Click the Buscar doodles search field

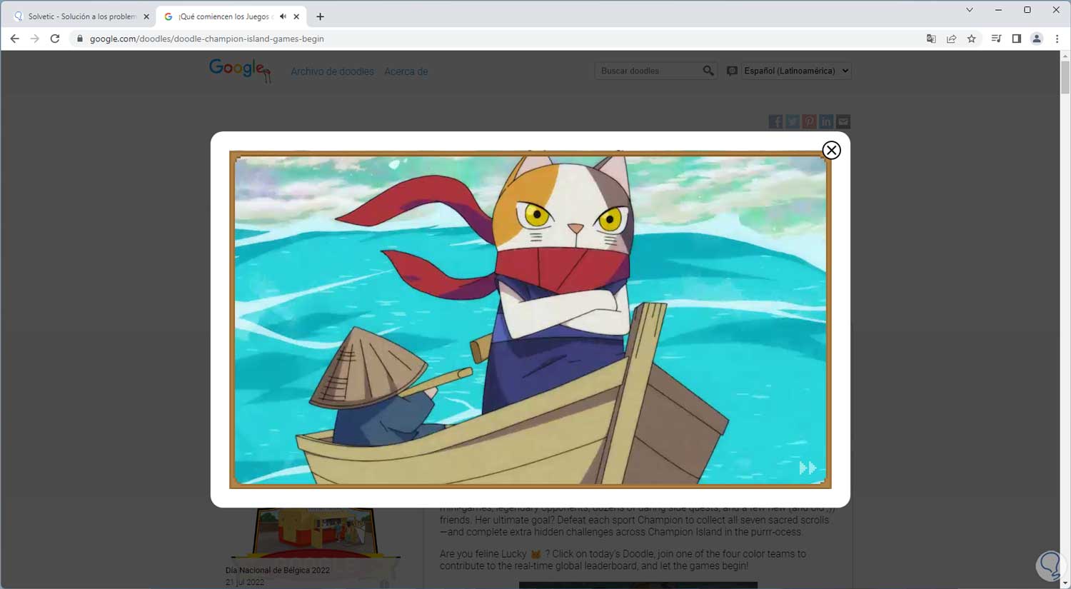(648, 71)
